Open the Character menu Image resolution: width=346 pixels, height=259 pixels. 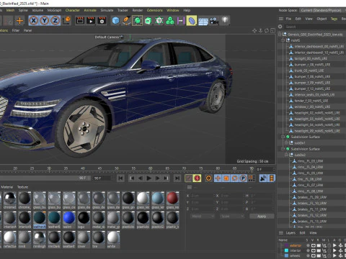72,10
